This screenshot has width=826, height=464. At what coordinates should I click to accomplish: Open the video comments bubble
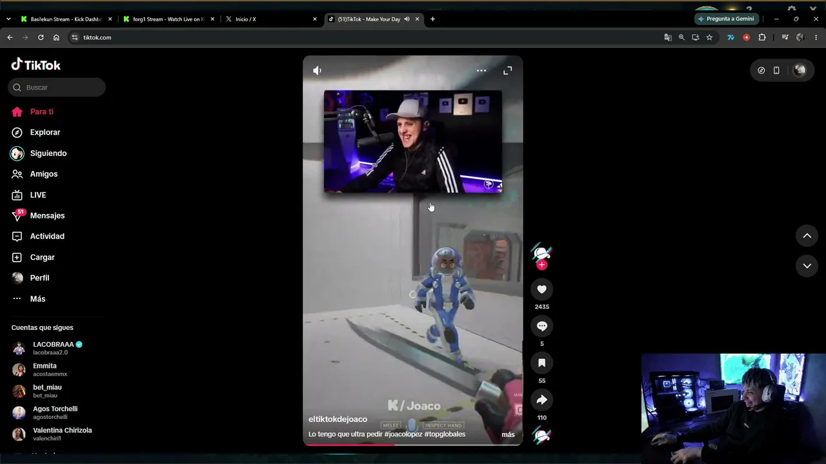542,326
